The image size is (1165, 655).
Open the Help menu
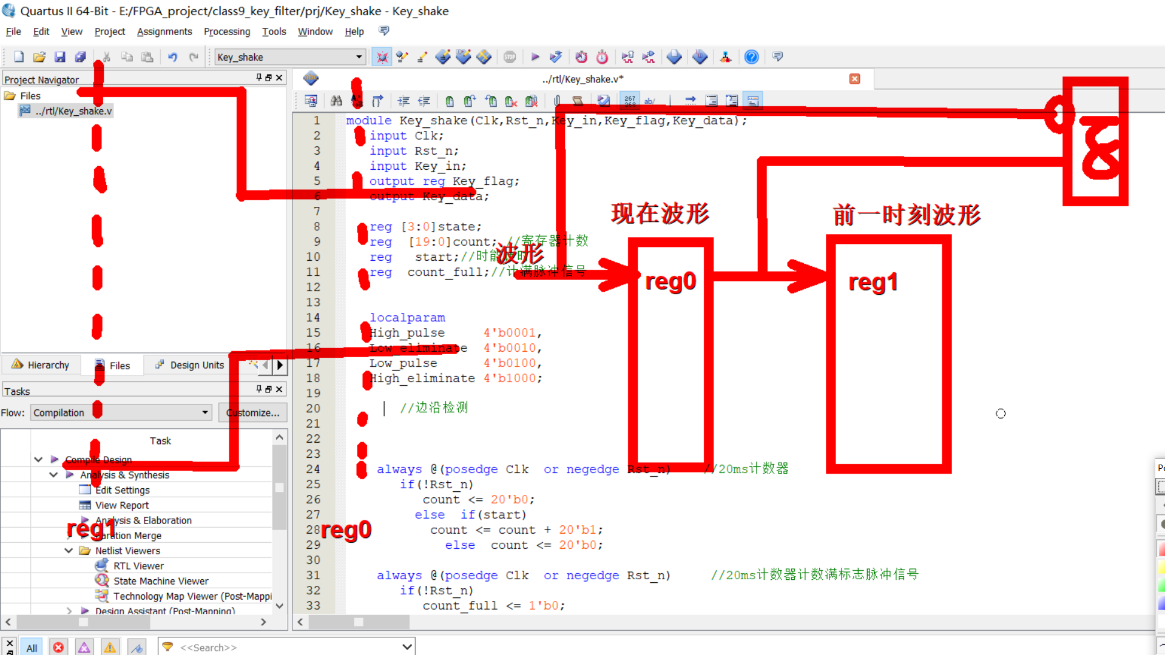coord(354,32)
